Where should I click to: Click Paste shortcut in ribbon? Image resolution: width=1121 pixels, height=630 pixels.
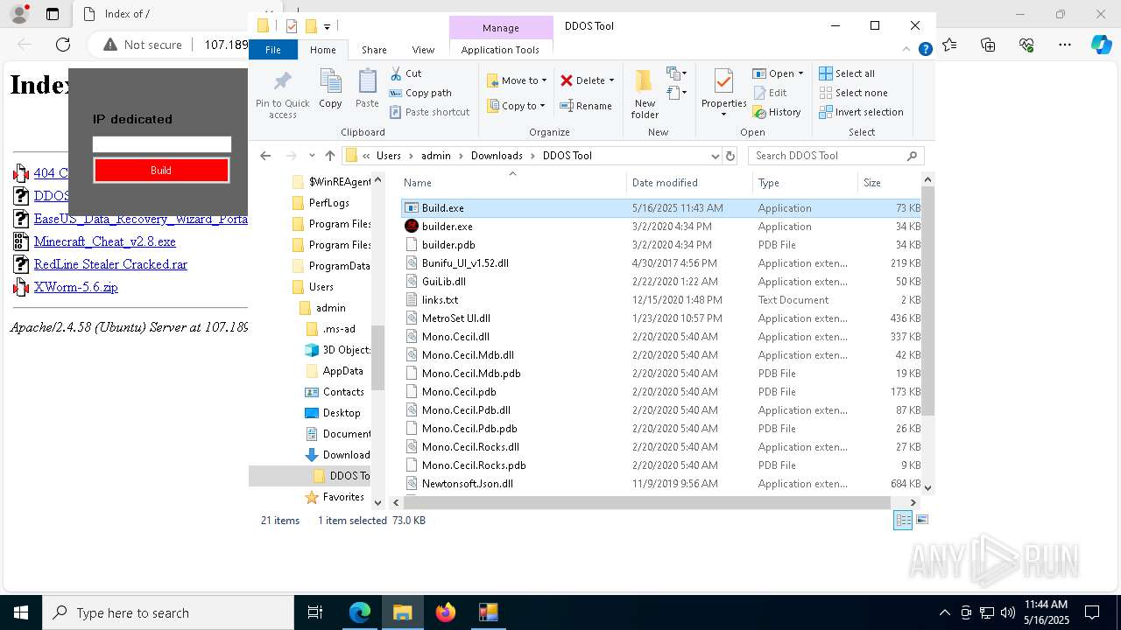click(429, 112)
